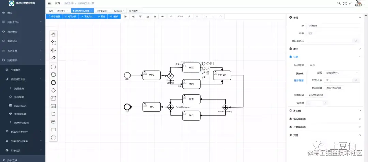Toggle the 异步 checkbox
368x162 pixels.
coord(307,65)
